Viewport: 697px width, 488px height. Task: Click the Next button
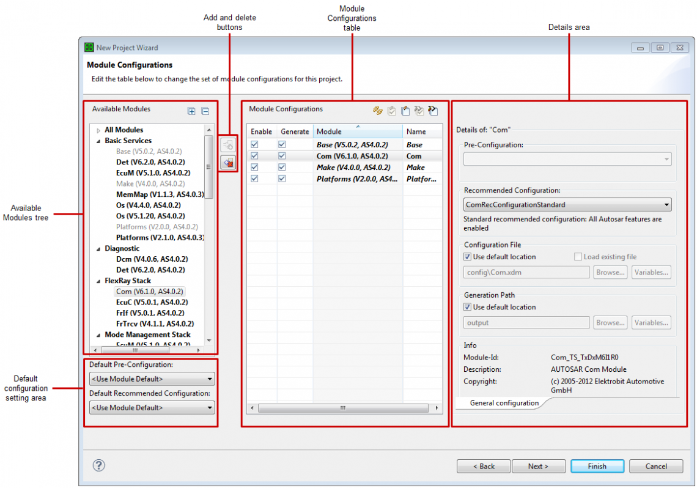coord(538,466)
